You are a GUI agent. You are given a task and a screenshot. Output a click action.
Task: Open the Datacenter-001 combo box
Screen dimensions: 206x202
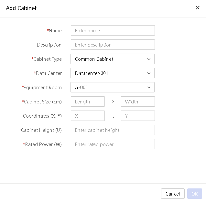point(113,73)
